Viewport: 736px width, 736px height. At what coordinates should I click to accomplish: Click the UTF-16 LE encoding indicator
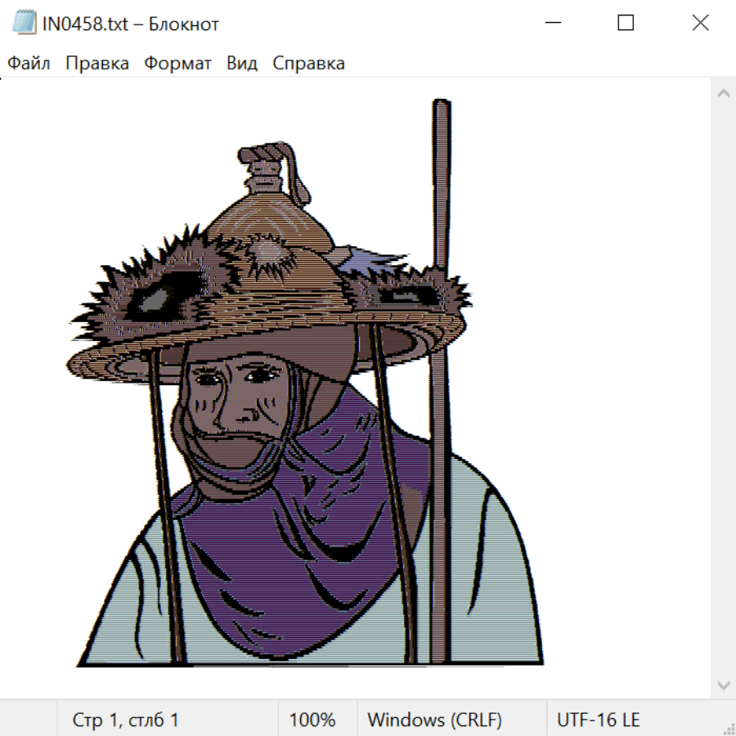point(598,720)
